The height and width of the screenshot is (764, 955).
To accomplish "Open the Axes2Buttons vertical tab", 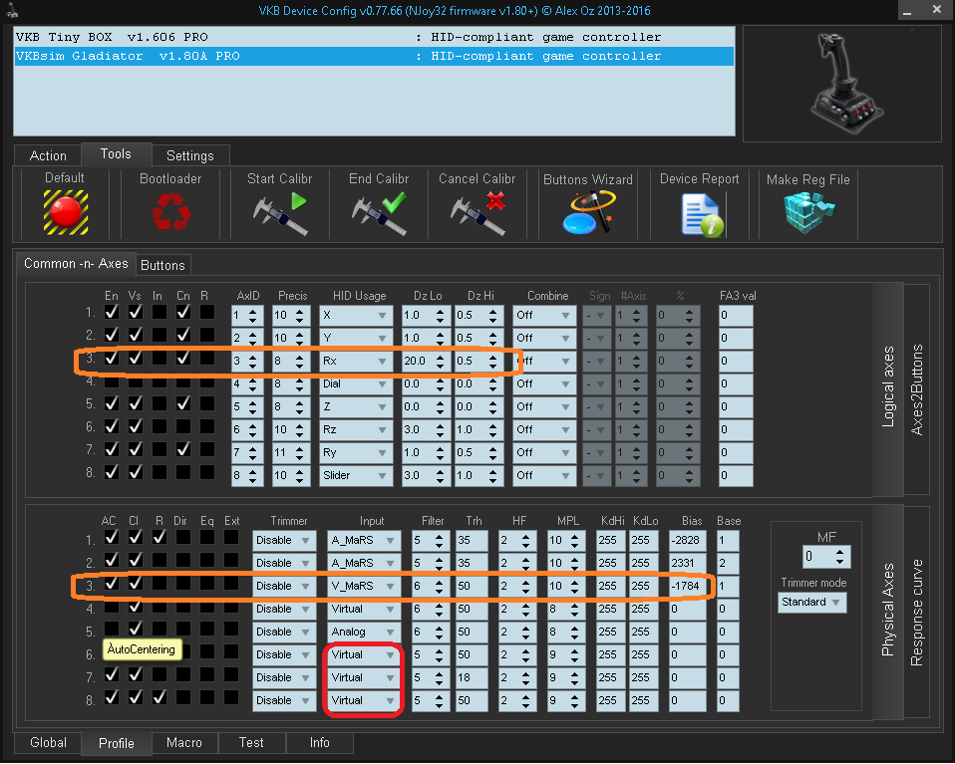I will (917, 389).
